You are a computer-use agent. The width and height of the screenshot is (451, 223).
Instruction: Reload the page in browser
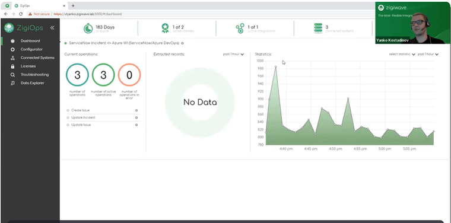click(x=21, y=14)
